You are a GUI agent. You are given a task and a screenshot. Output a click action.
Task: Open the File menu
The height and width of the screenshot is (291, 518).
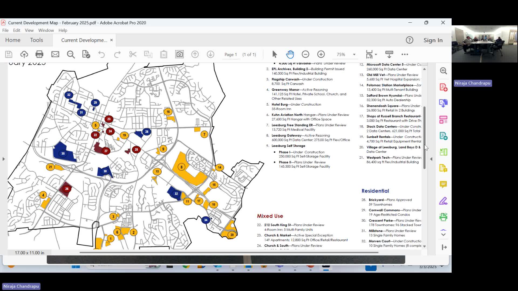click(5, 30)
